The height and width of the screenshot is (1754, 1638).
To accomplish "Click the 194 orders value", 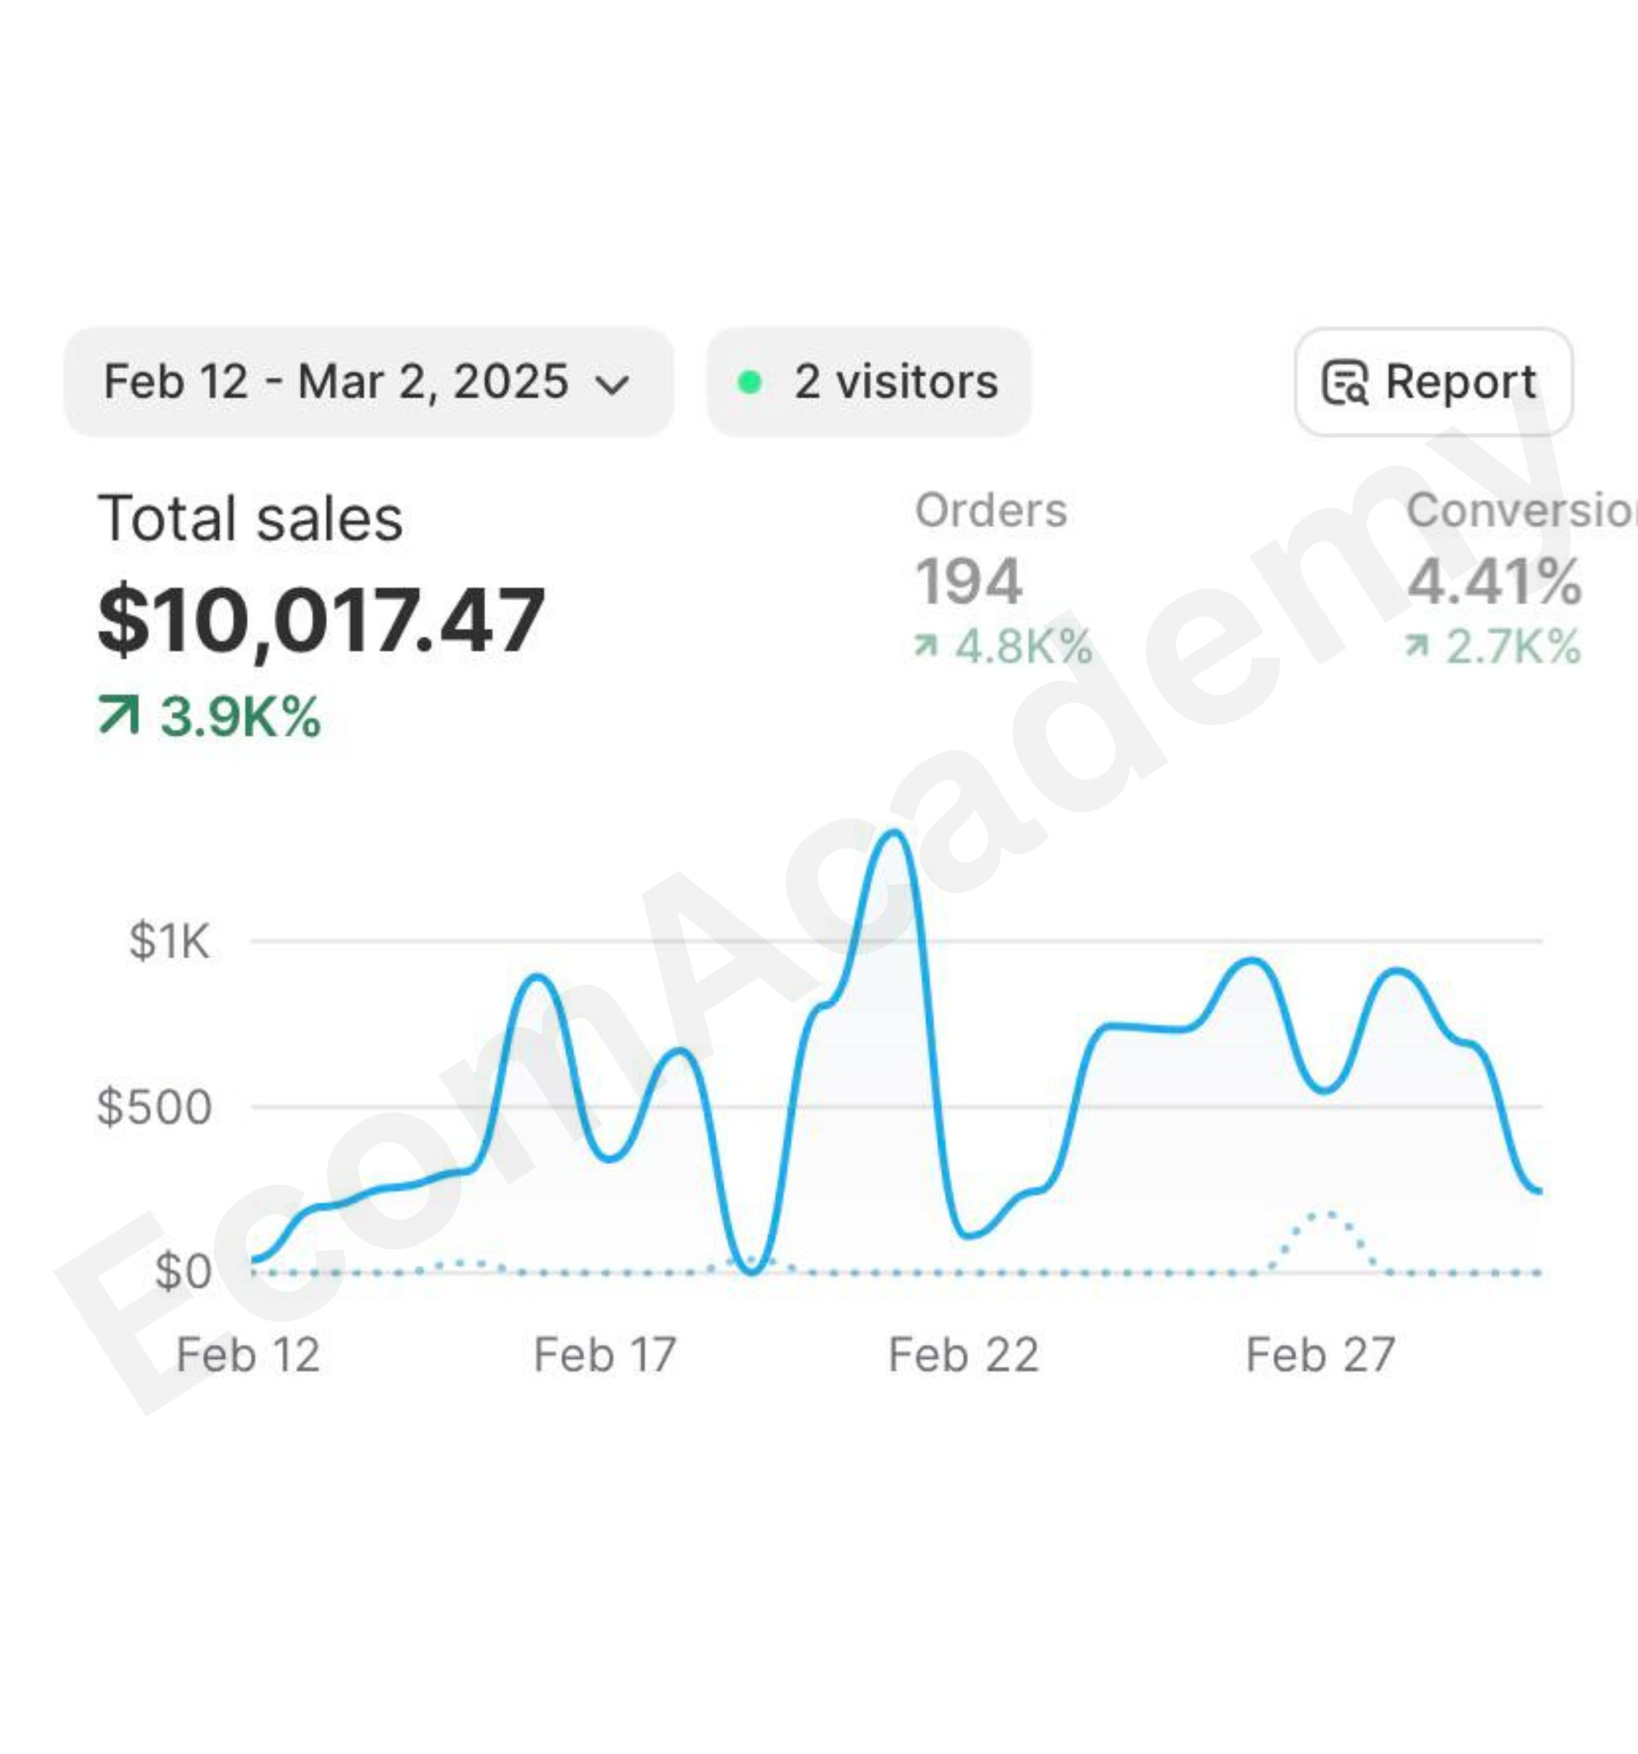I will click(x=969, y=582).
